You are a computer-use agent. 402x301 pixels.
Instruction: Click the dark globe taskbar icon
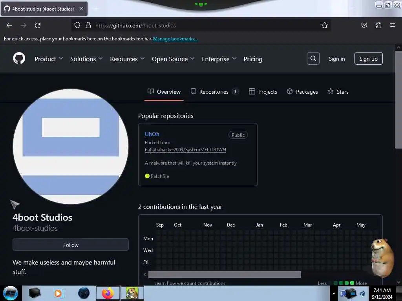click(x=84, y=293)
